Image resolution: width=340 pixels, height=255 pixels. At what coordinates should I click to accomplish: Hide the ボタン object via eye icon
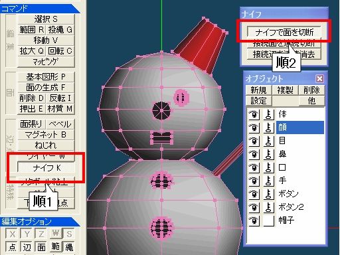pyautogui.click(x=254, y=194)
